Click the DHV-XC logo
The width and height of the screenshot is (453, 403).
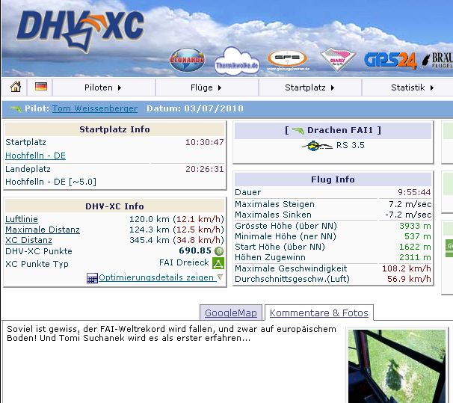click(x=81, y=31)
